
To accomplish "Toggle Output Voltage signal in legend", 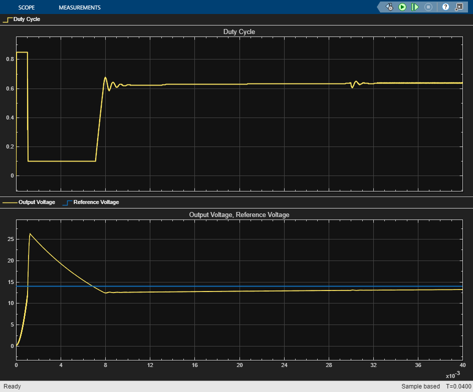I will [37, 202].
